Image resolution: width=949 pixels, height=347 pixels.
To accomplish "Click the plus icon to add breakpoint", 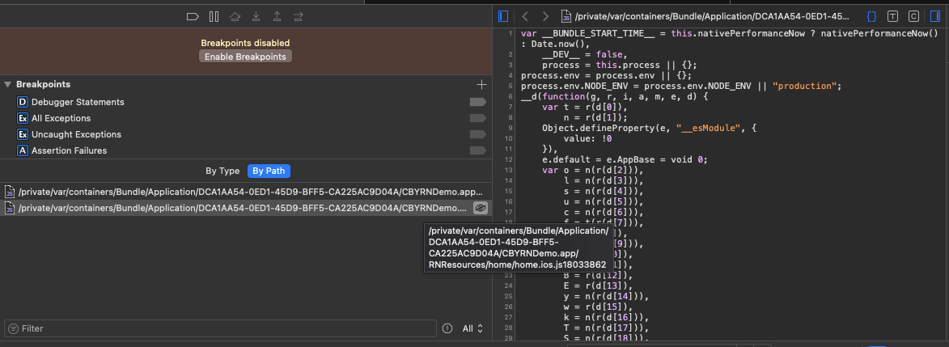I will (481, 85).
